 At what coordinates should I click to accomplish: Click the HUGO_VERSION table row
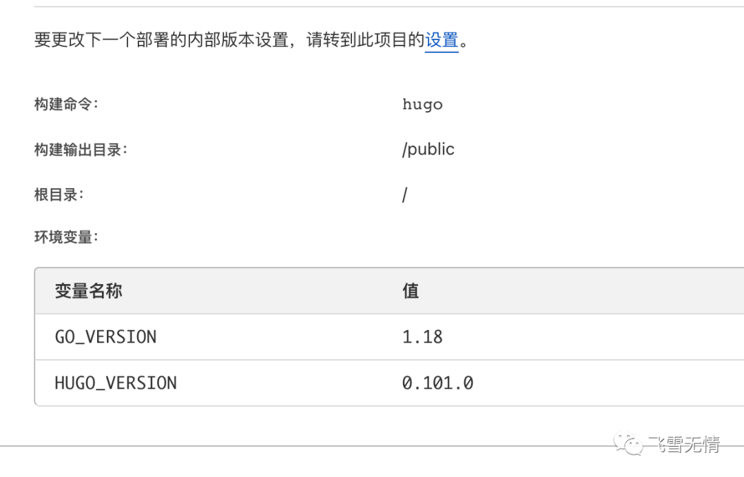(x=389, y=383)
